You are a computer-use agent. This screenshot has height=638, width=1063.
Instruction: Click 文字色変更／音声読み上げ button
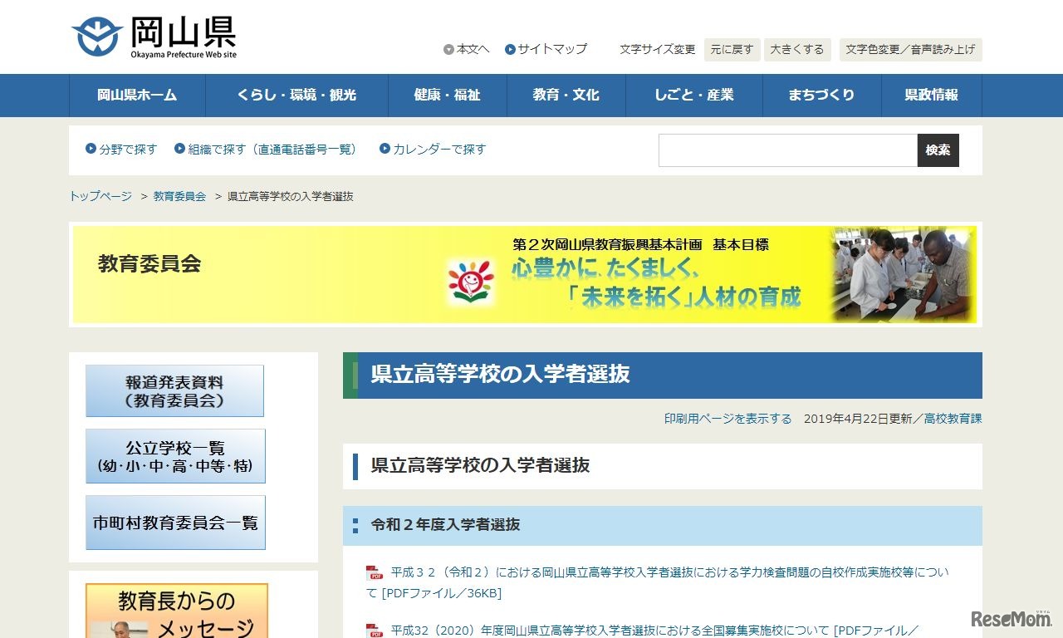click(910, 50)
